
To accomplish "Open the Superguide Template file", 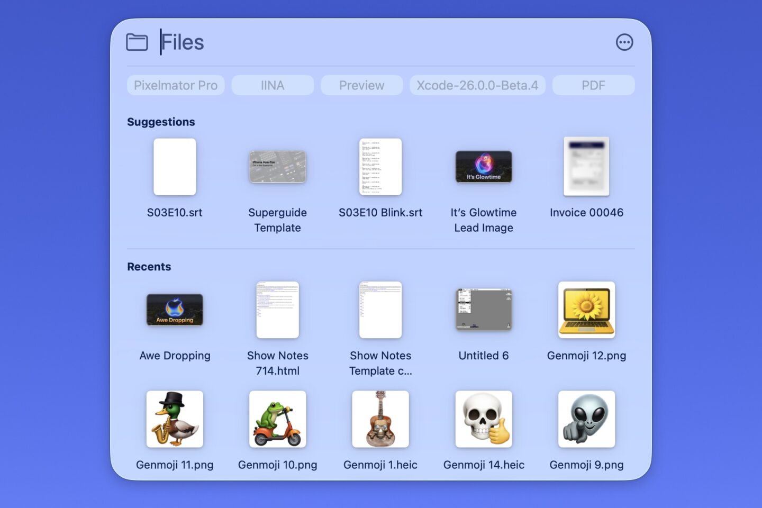I will [277, 167].
